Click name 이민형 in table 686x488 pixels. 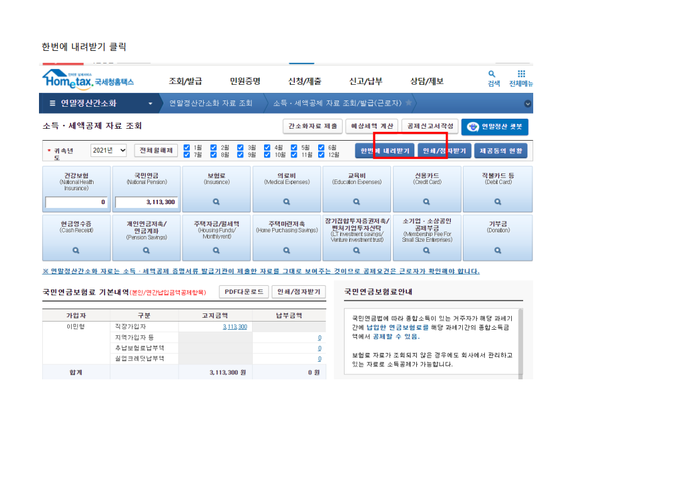tap(75, 327)
